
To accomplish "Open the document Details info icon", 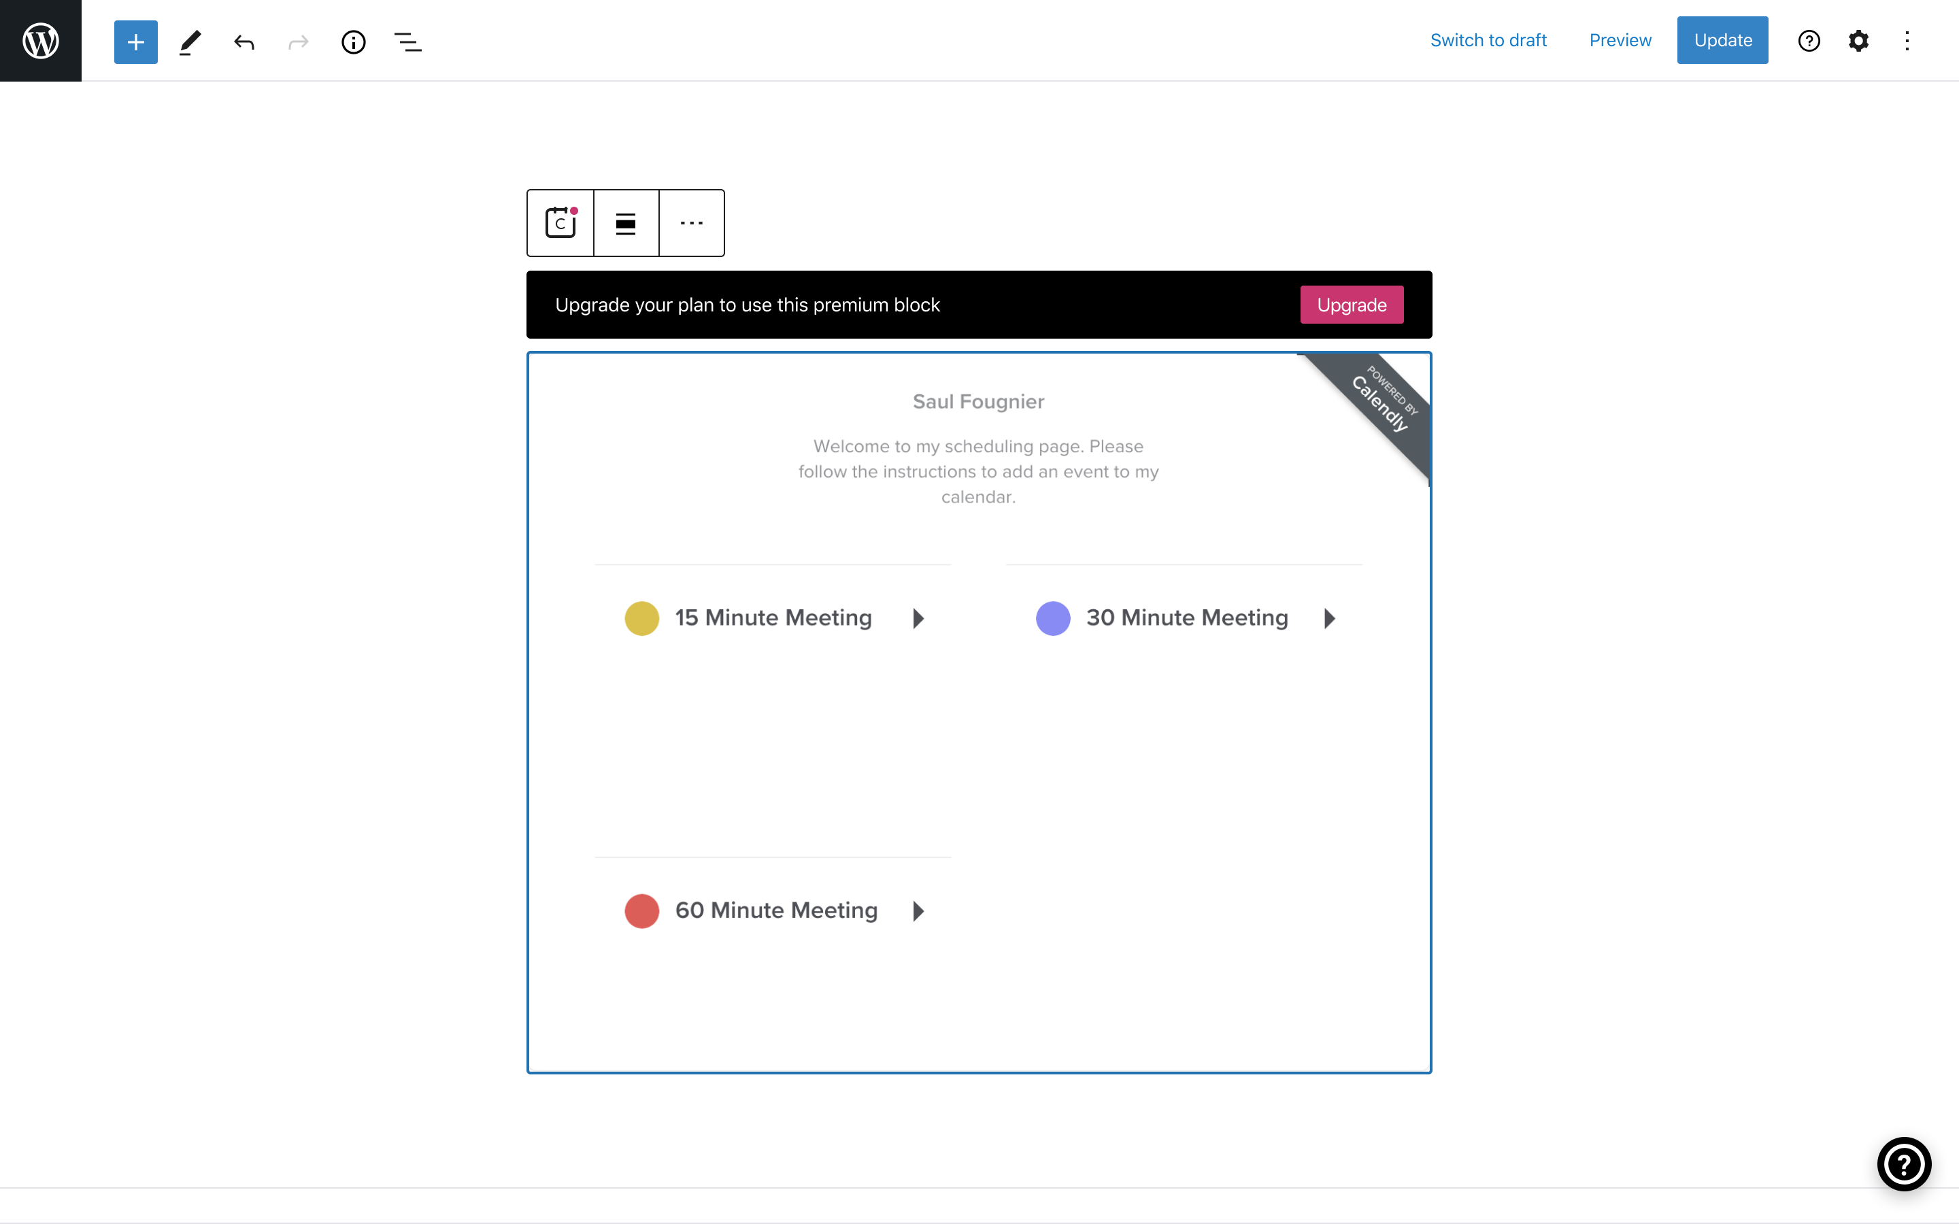I will [353, 41].
